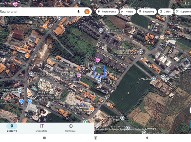Tap the Amolas Cafe map pin
The width and height of the screenshot is (191, 142).
[162, 37]
